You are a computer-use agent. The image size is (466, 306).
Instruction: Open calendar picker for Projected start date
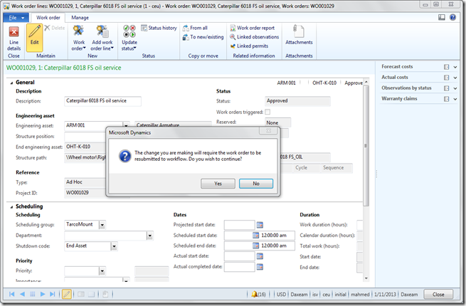tap(259, 223)
